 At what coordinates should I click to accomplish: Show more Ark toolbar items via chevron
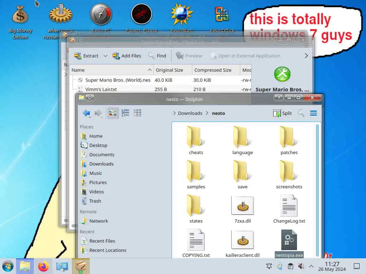pos(306,56)
